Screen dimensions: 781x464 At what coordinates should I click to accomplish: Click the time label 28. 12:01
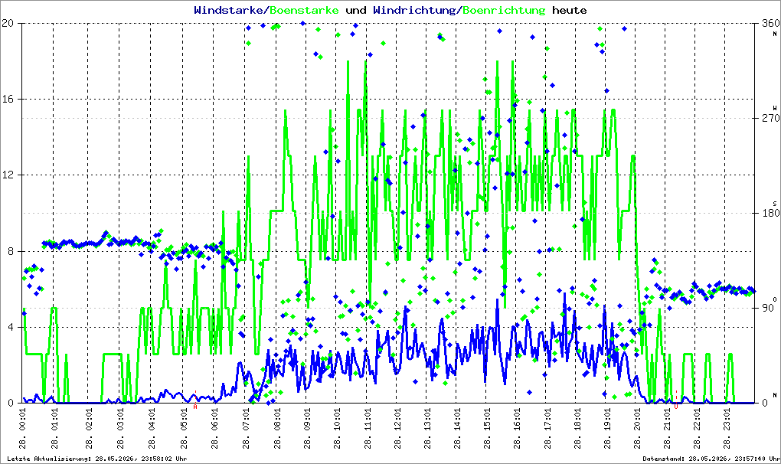(397, 429)
